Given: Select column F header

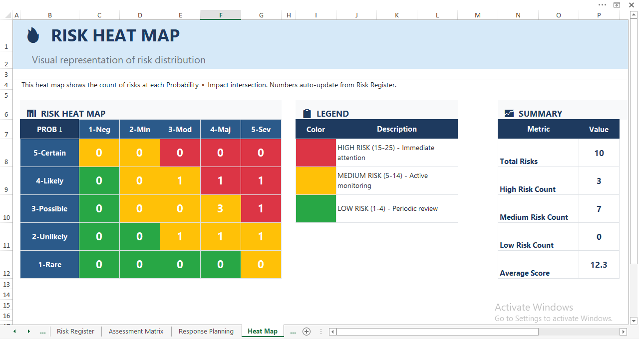Looking at the screenshot, I should click(221, 15).
